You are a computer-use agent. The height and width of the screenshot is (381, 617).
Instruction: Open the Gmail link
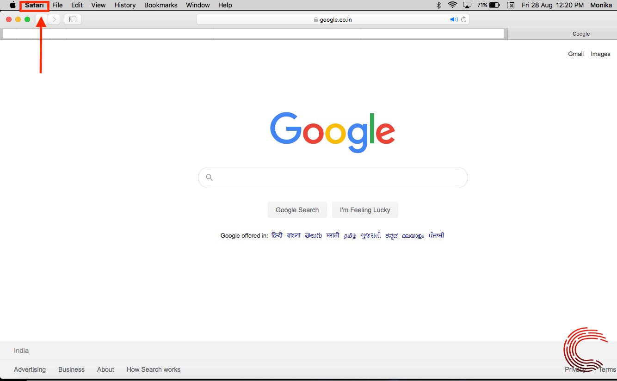576,54
